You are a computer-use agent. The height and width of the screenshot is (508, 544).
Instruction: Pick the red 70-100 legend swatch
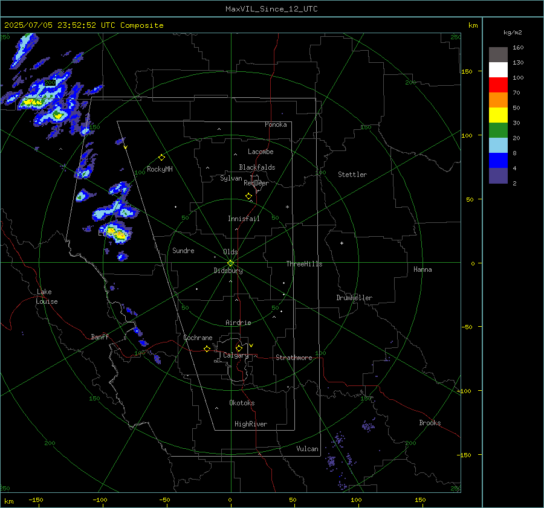[x=498, y=85]
